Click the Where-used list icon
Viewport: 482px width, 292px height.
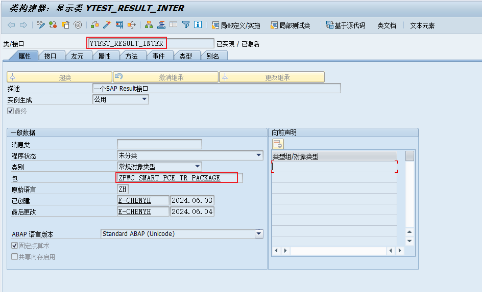point(119,25)
